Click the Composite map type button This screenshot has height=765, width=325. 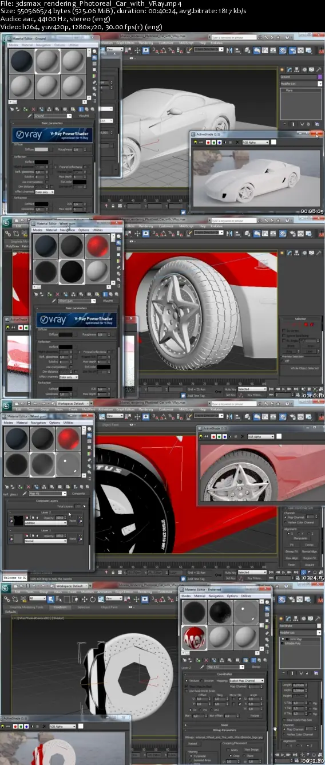coord(78,493)
